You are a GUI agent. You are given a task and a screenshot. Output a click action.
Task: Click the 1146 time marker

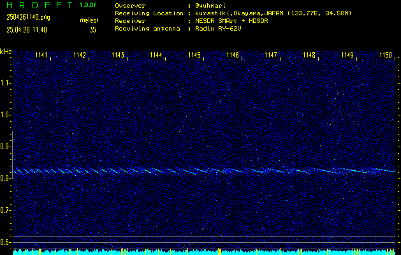[x=233, y=55]
